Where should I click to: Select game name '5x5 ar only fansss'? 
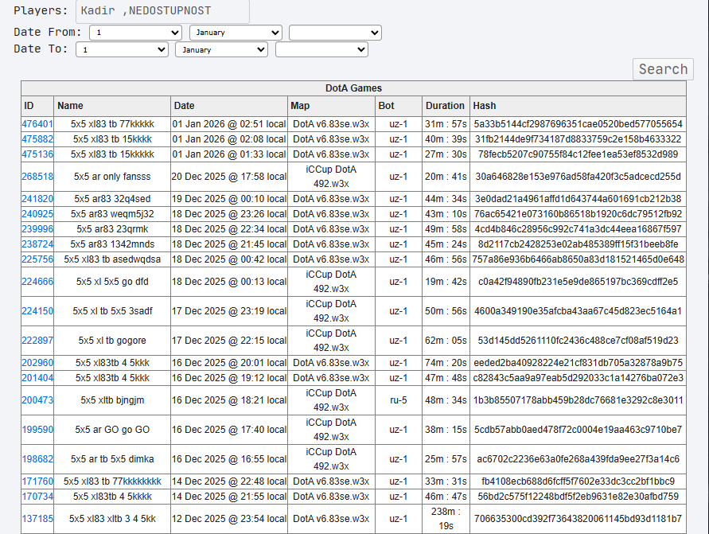tap(112, 177)
